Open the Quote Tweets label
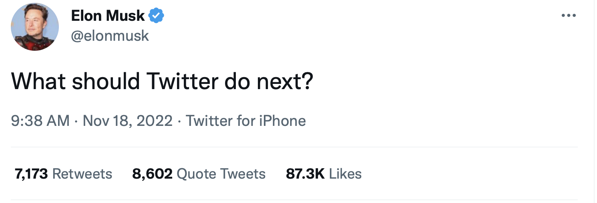This screenshot has height=203, width=597. pyautogui.click(x=221, y=174)
